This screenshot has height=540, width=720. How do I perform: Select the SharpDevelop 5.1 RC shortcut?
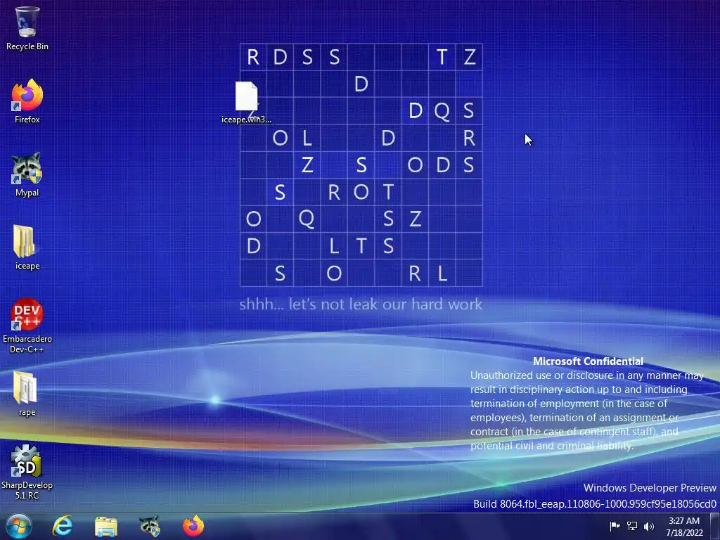[27, 472]
